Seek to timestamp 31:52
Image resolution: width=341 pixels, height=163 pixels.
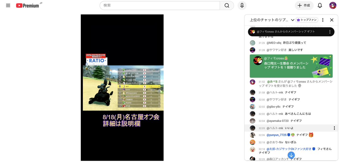tap(262, 82)
